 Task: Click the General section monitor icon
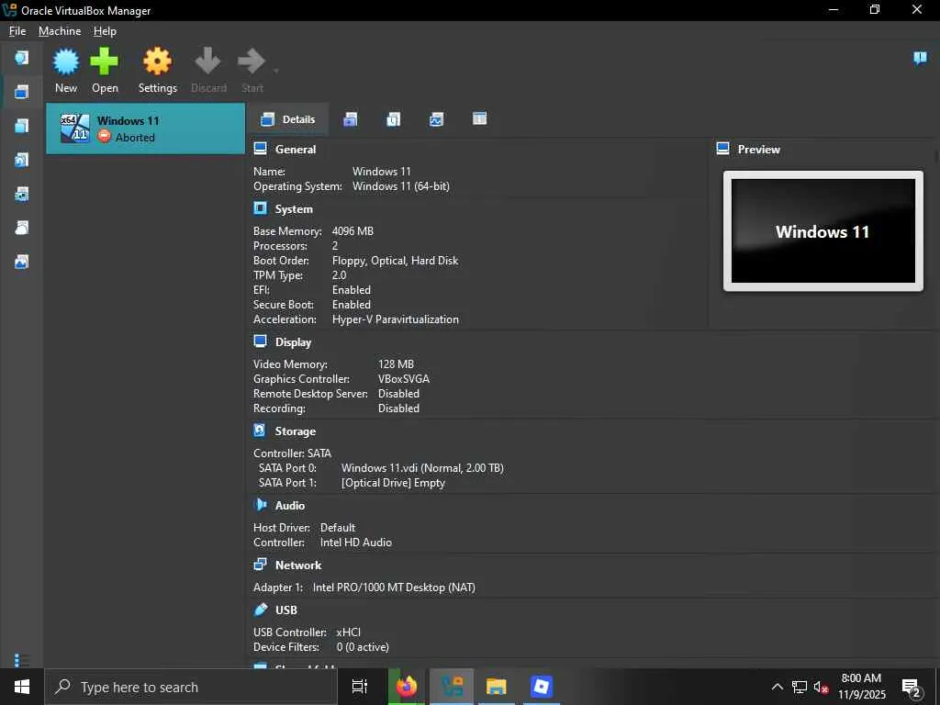pos(260,149)
